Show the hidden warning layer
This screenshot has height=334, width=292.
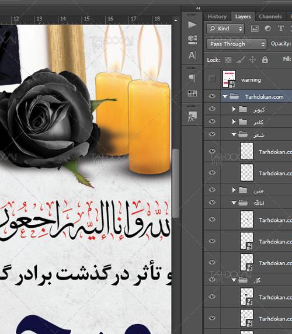tap(212, 79)
